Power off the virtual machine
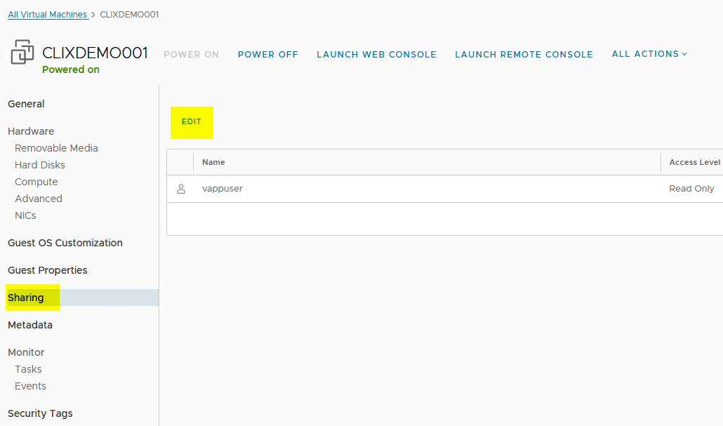Screen dimensions: 723x426 268,55
